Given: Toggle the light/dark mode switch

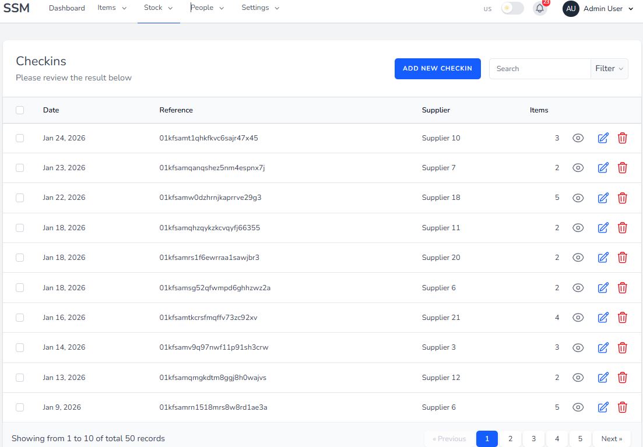Looking at the screenshot, I should [512, 9].
